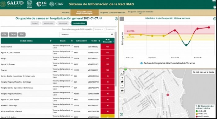This screenshot has height=119, width=217.
Task: Click the info icon beside the 2021-01-07 title
Action: [101, 18]
